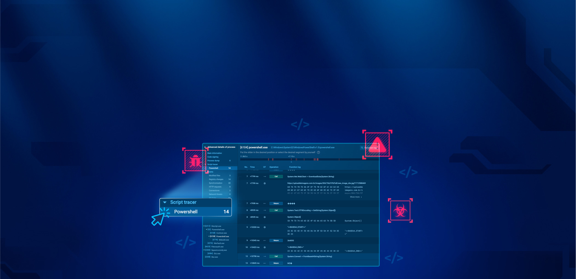
Task: Select [6168] Conhost.exe in the process tree
Action: click(219, 233)
